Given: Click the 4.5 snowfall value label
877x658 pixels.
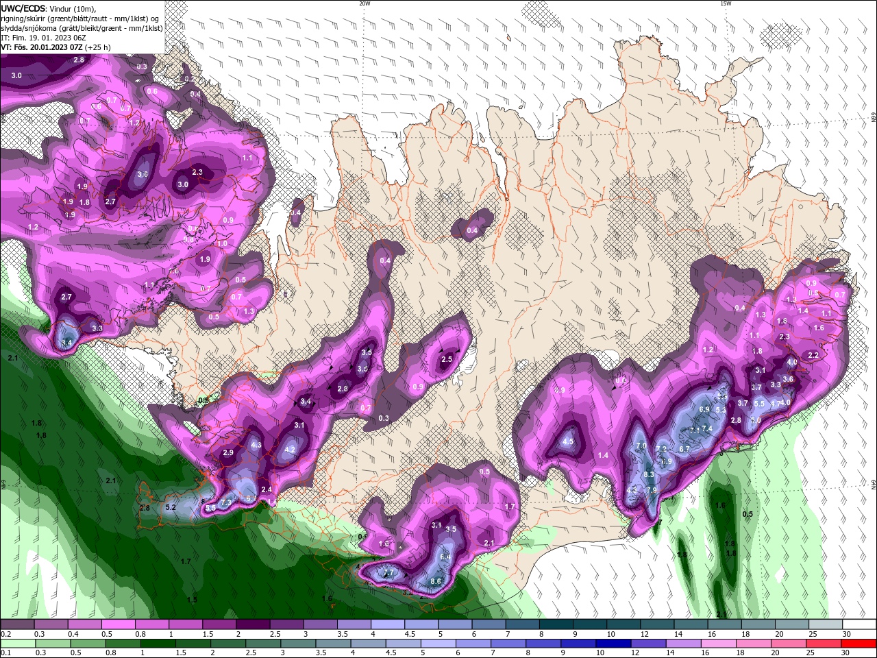Looking at the screenshot, I should point(567,442).
